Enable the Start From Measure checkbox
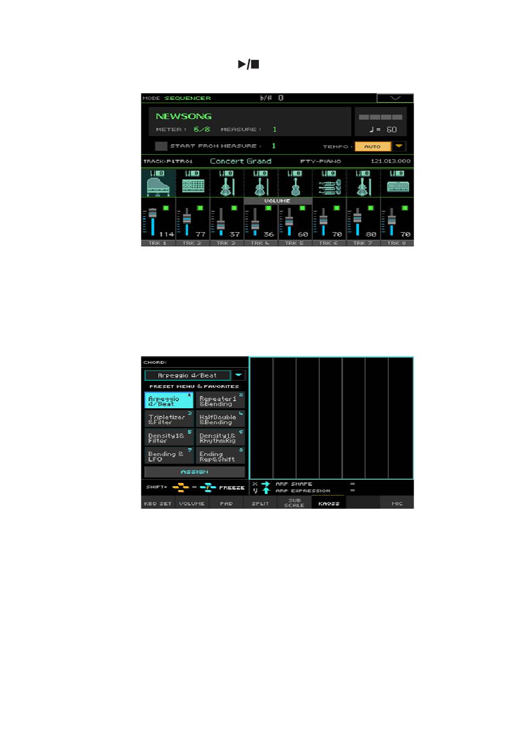This screenshot has width=521, height=754. pos(161,146)
